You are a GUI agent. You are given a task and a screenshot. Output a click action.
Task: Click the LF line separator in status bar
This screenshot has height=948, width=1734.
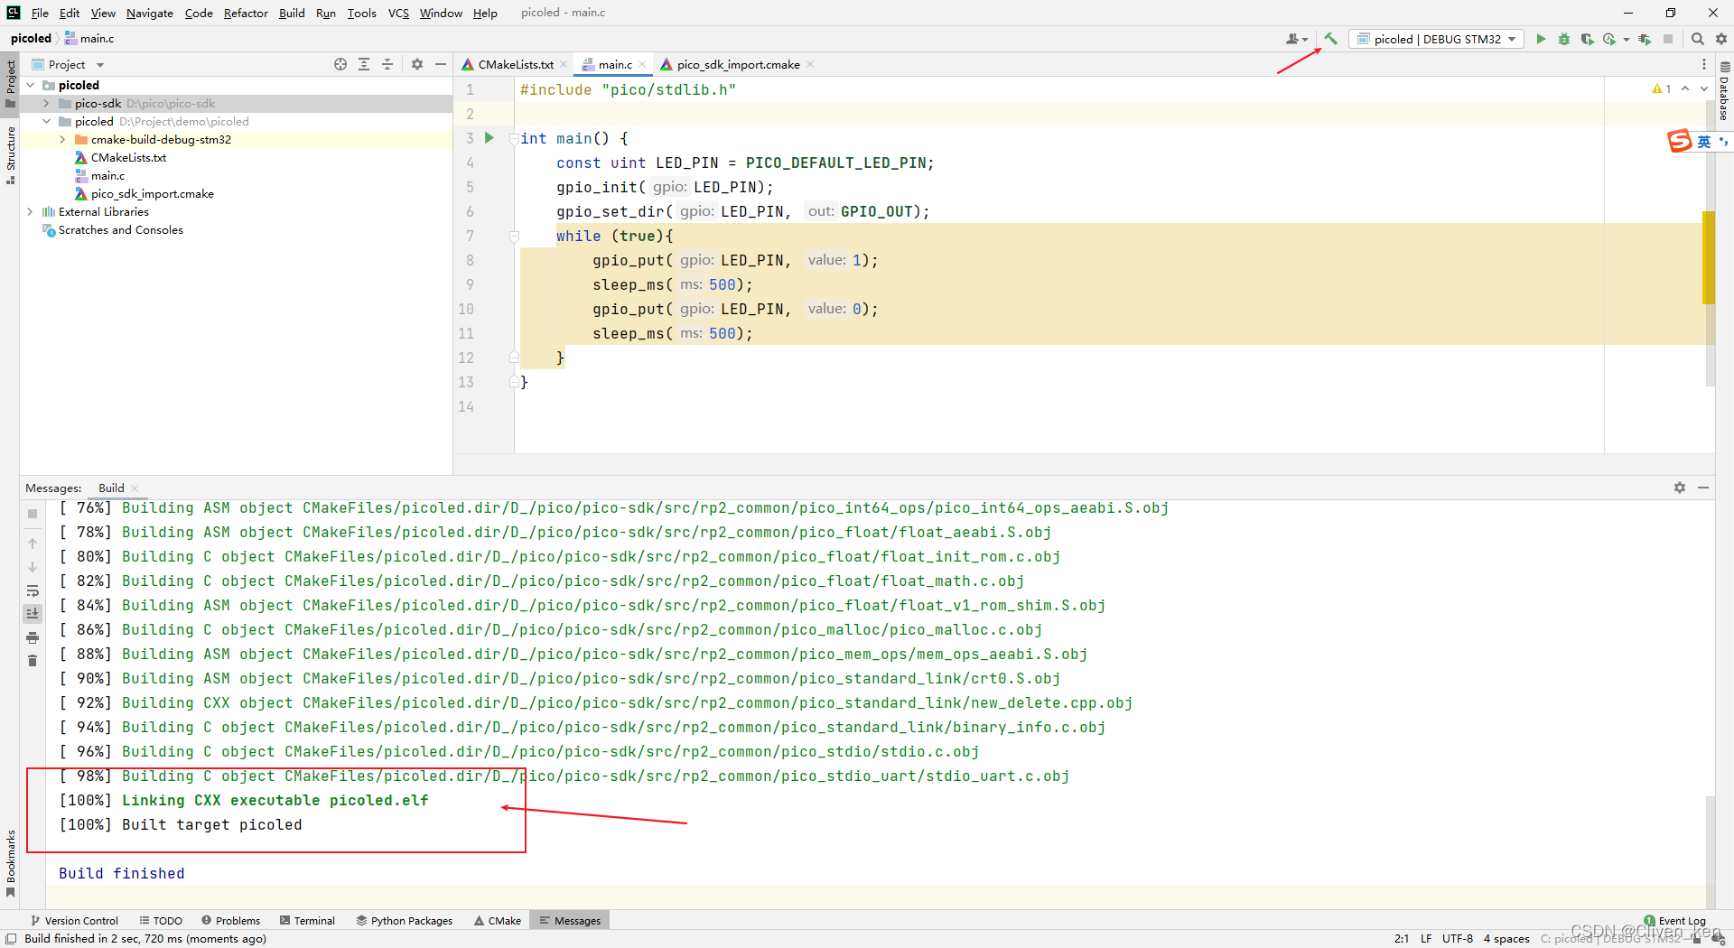click(1425, 938)
